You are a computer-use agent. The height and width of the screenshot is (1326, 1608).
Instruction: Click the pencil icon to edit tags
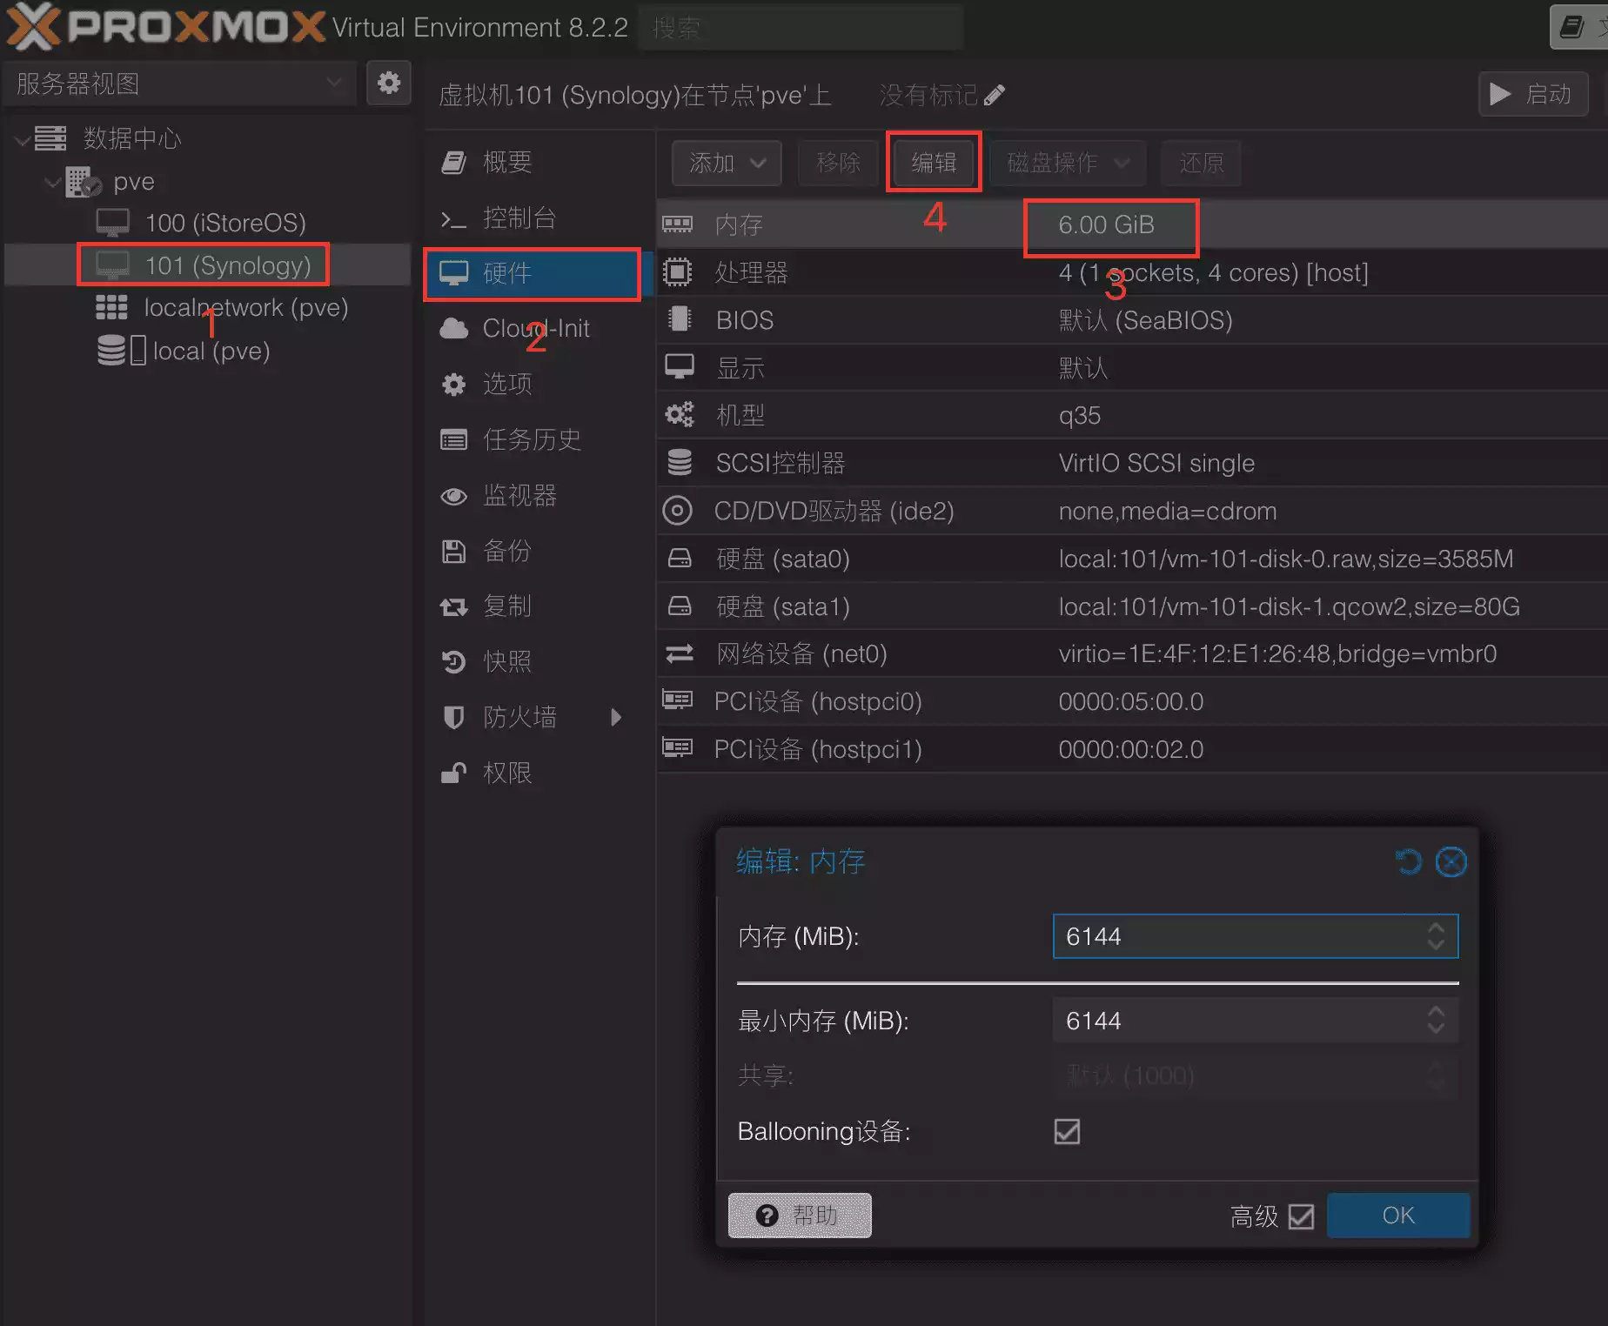tap(995, 95)
